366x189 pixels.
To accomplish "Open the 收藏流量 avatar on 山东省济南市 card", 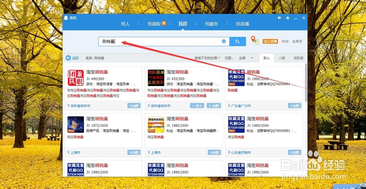I will pos(236,125).
